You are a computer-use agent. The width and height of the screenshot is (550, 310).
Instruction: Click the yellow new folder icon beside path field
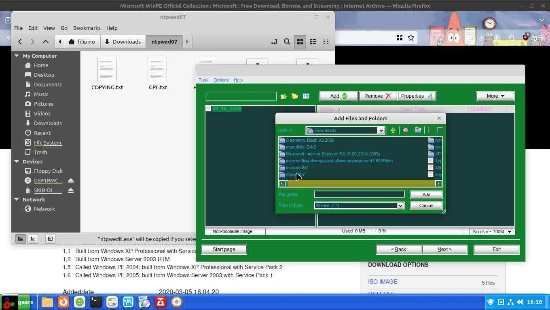pyautogui.click(x=295, y=96)
